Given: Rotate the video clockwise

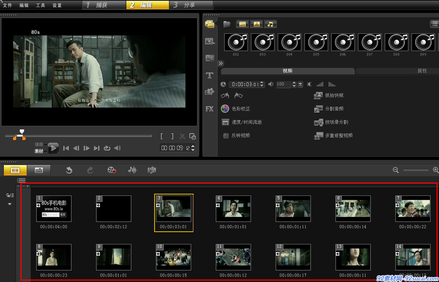Looking at the screenshot, I should [x=238, y=96].
